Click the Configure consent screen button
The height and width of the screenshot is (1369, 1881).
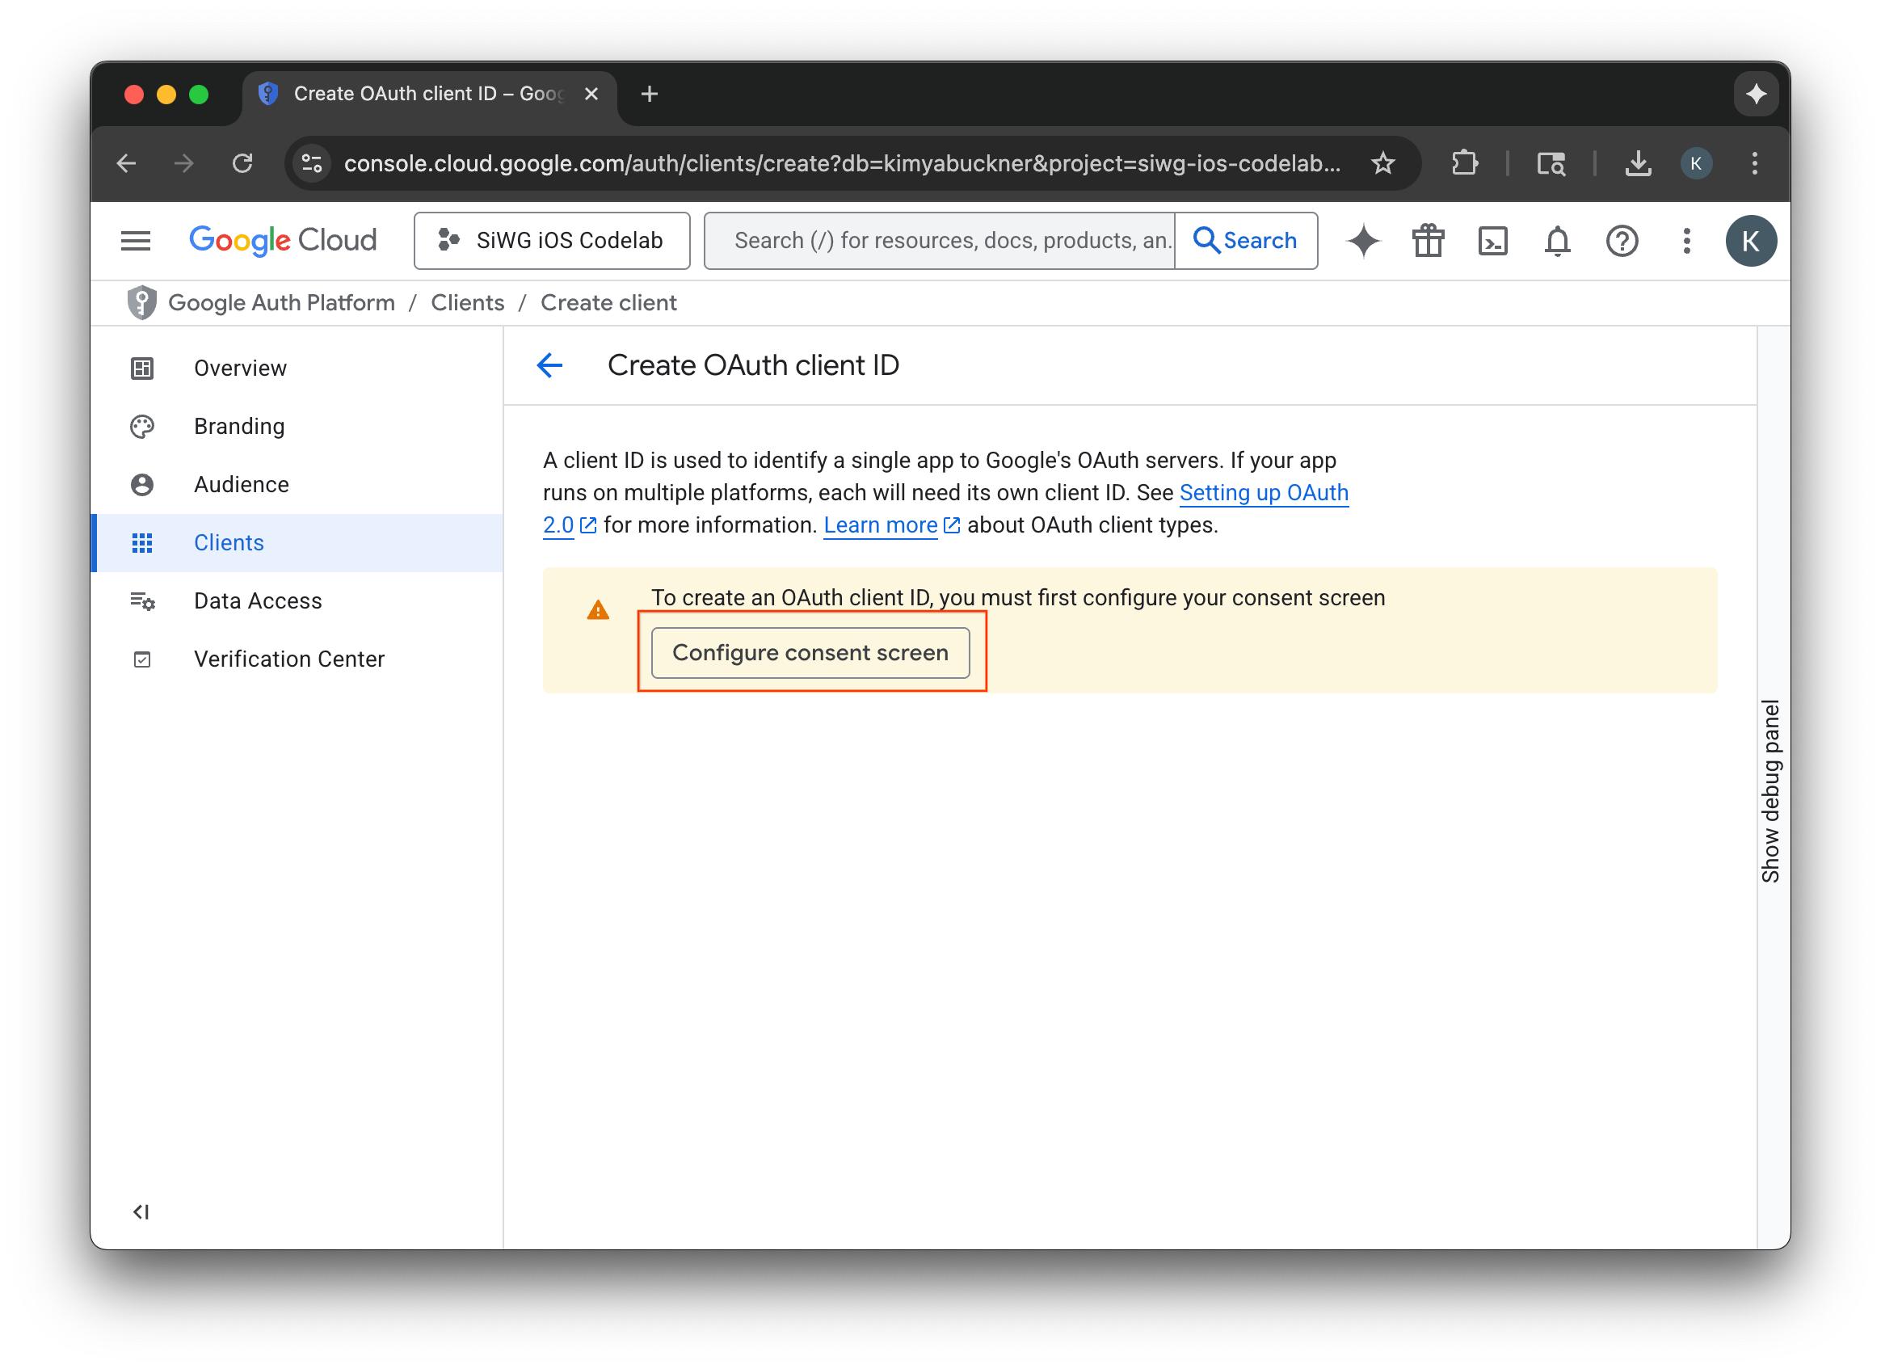811,652
